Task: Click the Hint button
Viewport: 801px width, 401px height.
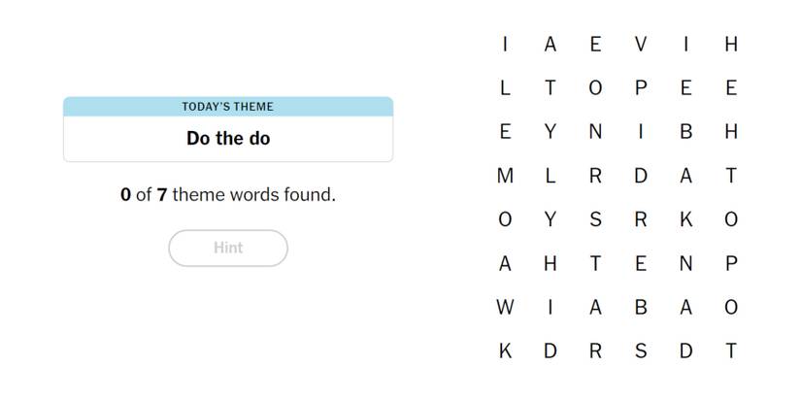Action: 228,248
